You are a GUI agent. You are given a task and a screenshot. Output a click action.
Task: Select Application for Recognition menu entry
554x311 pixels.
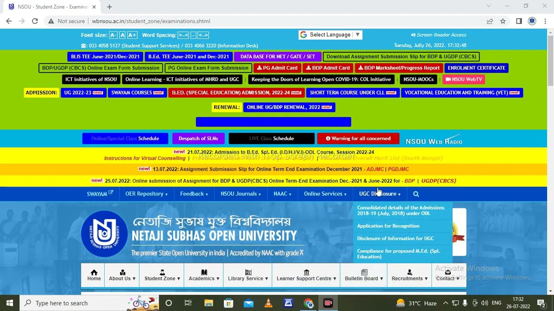[x=388, y=226]
